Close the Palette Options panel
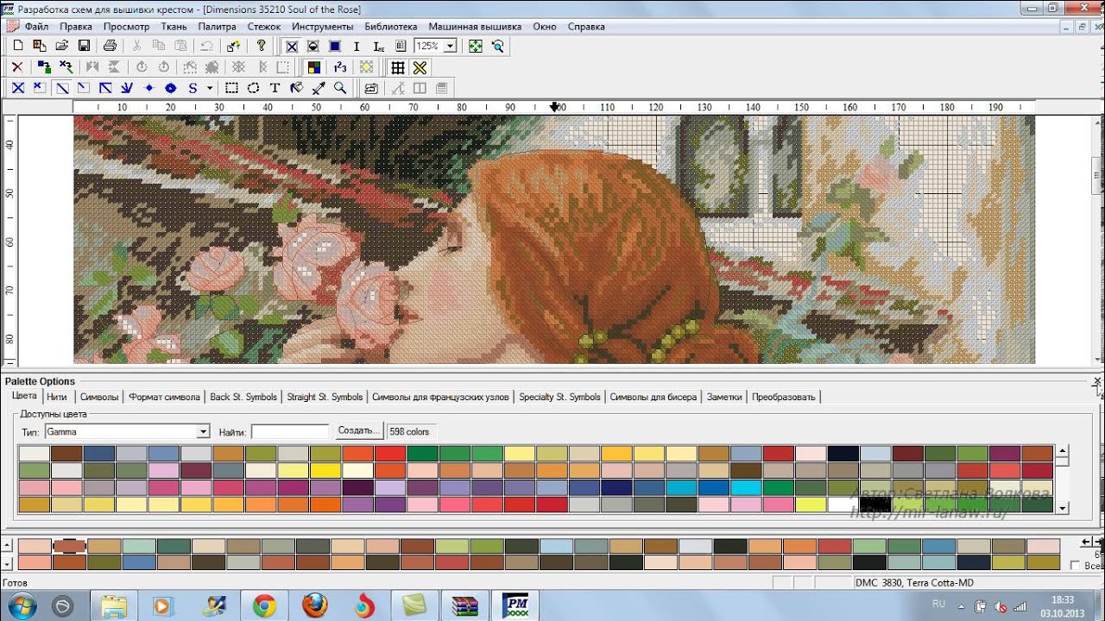The width and height of the screenshot is (1105, 621). click(x=1097, y=381)
